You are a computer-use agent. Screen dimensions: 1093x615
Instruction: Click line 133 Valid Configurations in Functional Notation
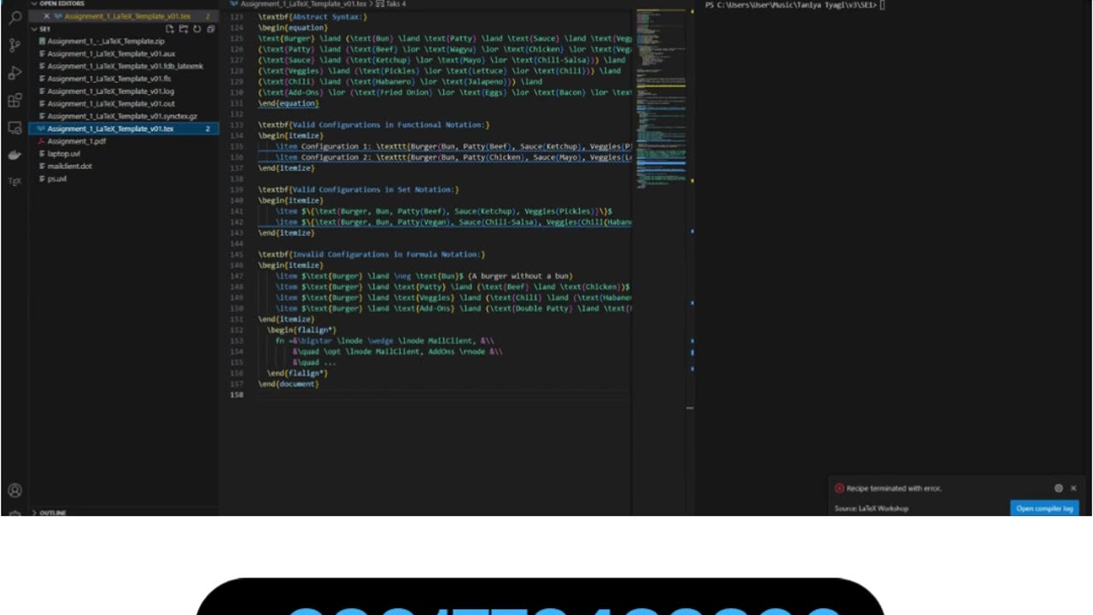[374, 125]
